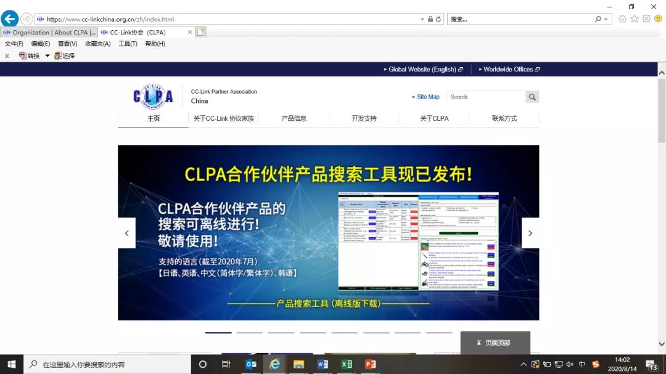Click the browser search magnifier icon
The height and width of the screenshot is (374, 666).
(598, 19)
